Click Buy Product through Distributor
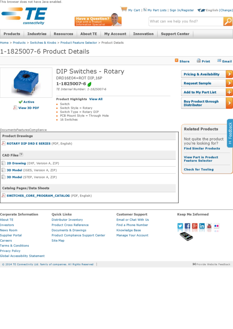Screen dimensions: 233x329 (207, 103)
